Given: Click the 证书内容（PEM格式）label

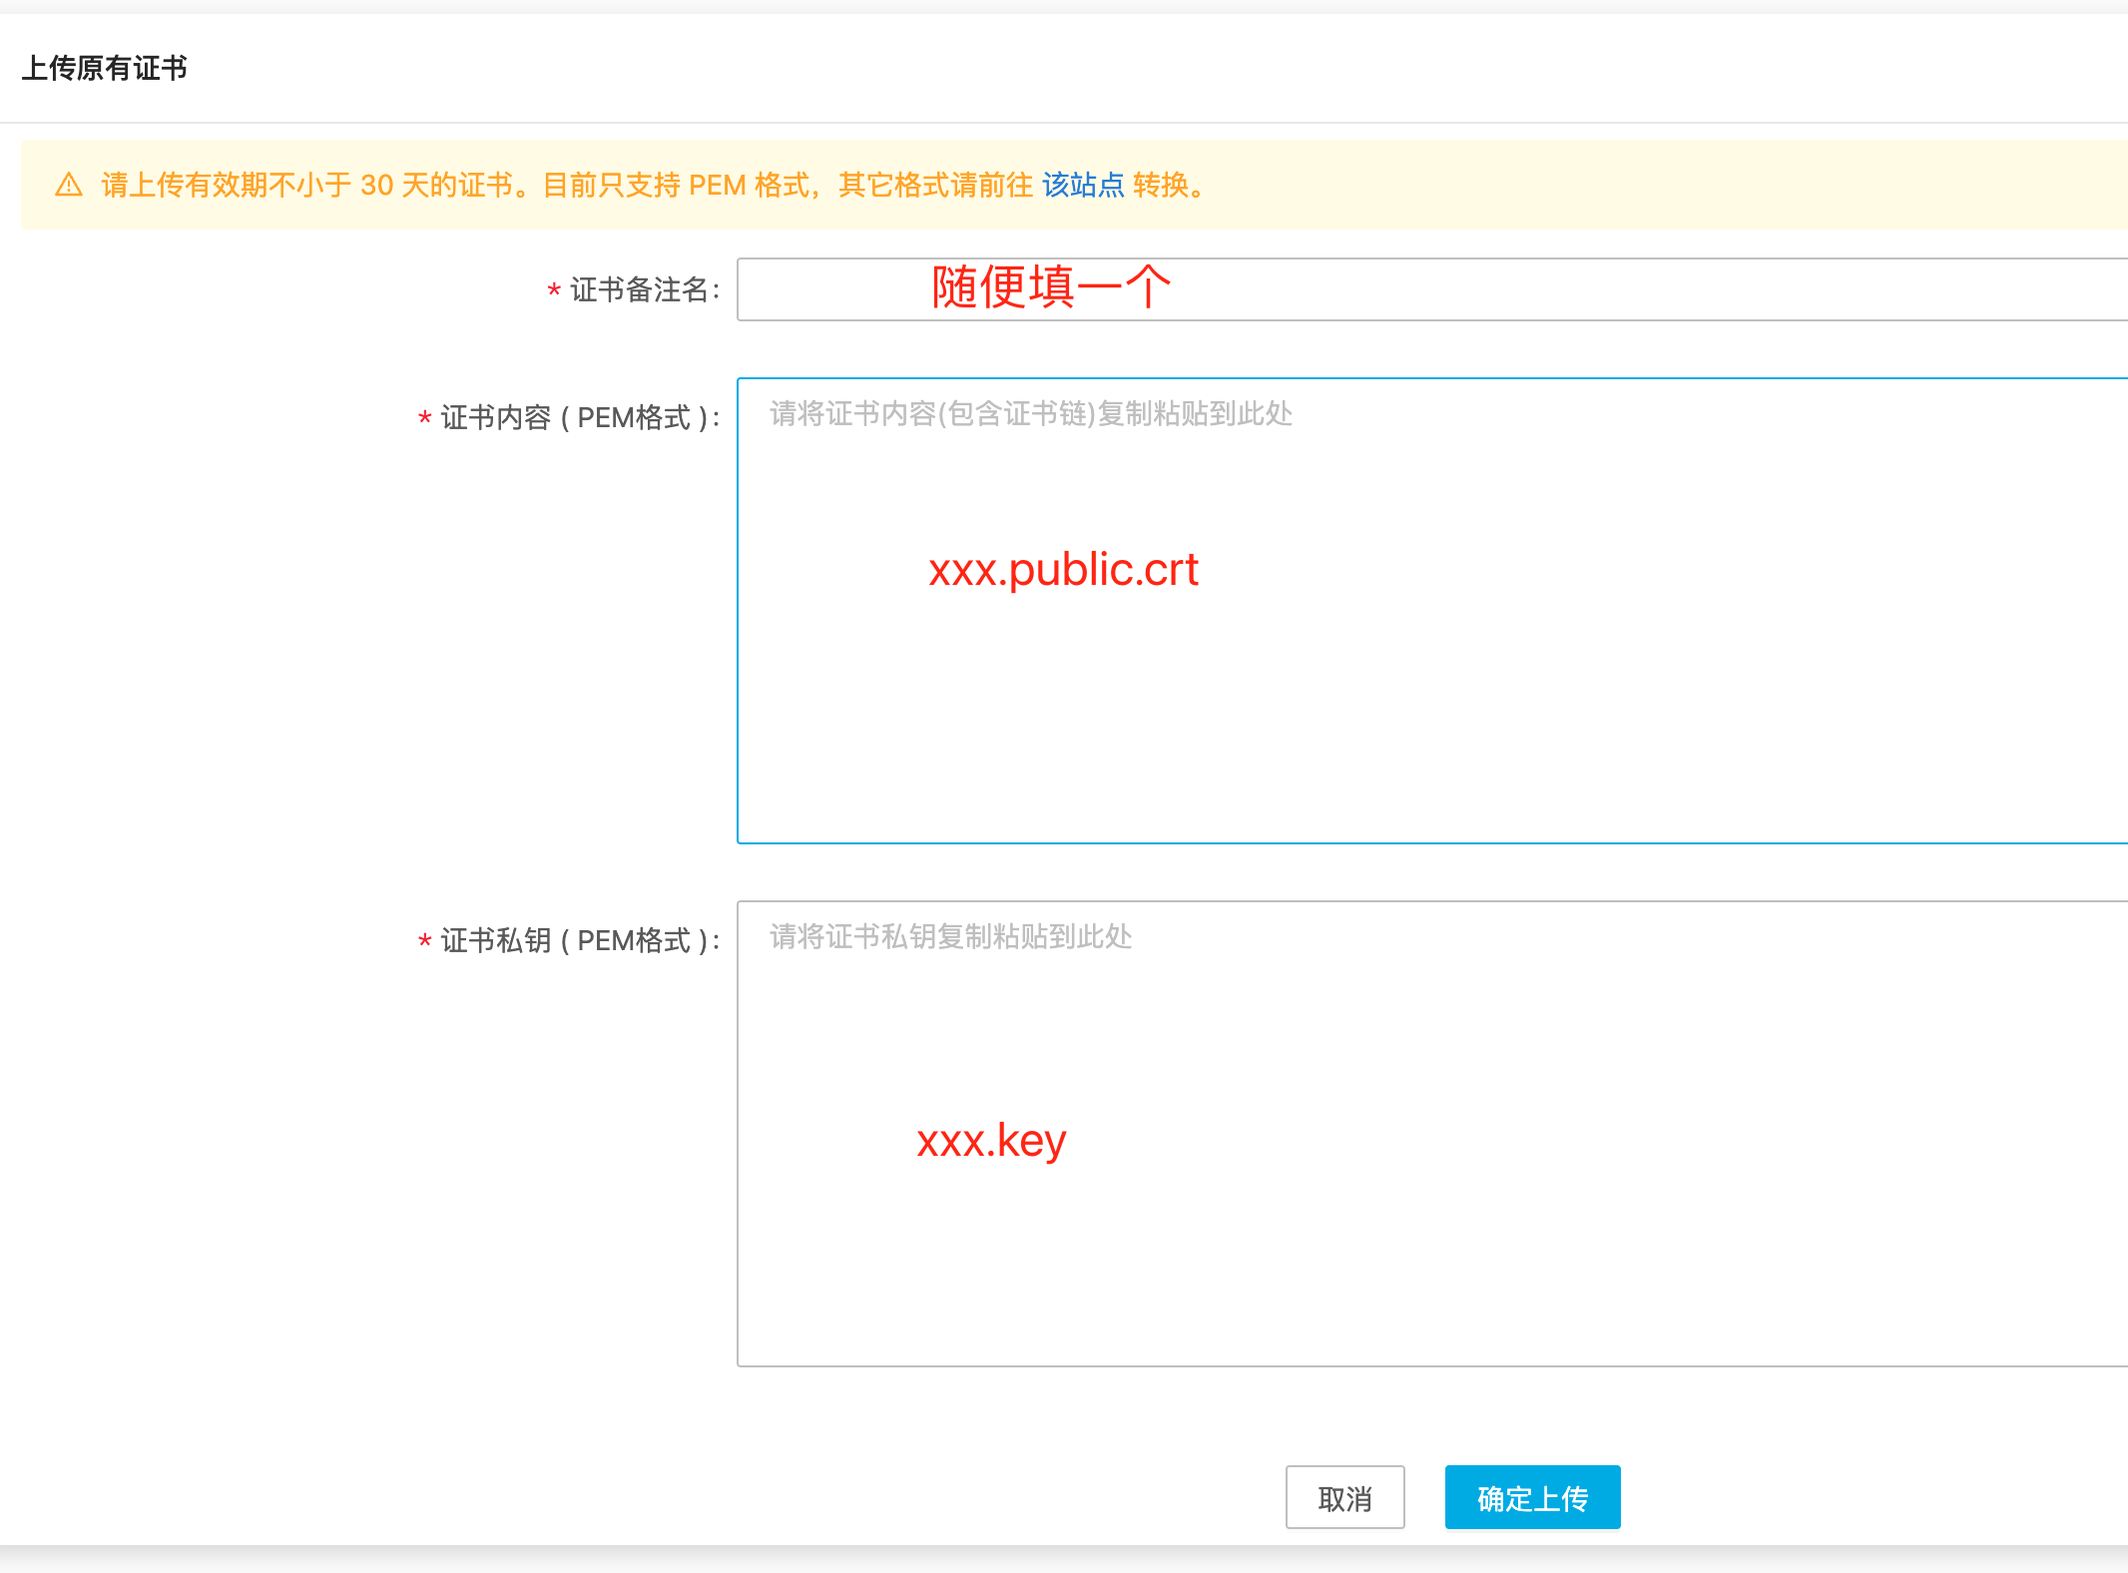Looking at the screenshot, I should point(579,417).
